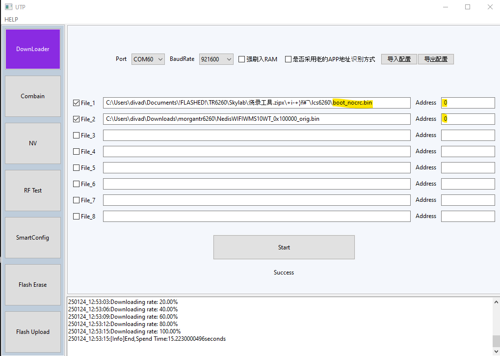Click the File_8 Address field
This screenshot has height=356, width=500.
(x=468, y=216)
